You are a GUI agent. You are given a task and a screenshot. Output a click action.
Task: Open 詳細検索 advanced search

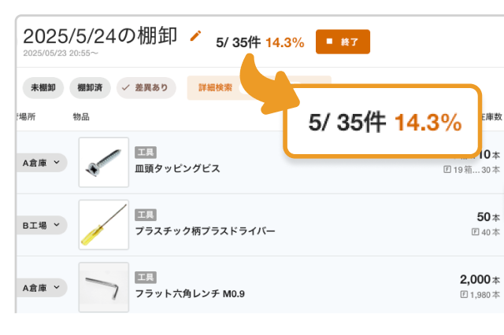(215, 87)
